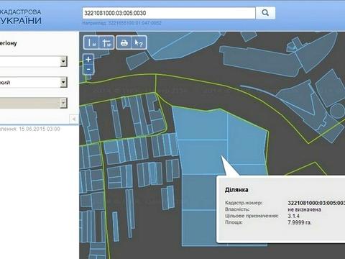Click the printer icon to print map

124,42
